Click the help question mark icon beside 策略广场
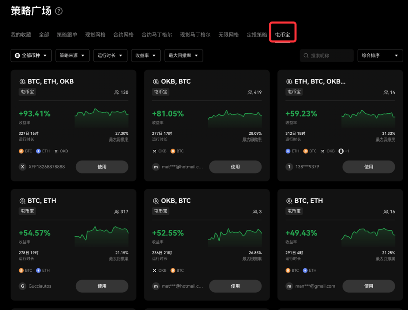This screenshot has height=310, width=408. [x=59, y=11]
